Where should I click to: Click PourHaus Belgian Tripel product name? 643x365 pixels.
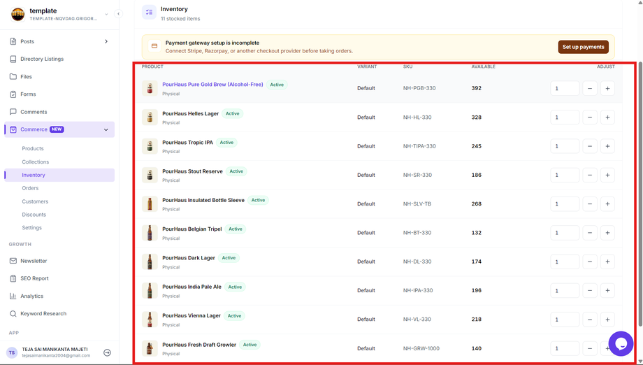[x=192, y=229]
